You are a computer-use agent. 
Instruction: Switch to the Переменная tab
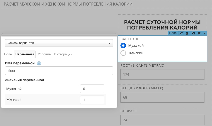click(x=25, y=54)
